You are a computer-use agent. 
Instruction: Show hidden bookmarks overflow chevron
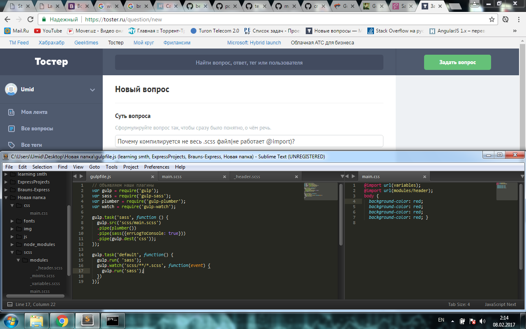pyautogui.click(x=515, y=31)
